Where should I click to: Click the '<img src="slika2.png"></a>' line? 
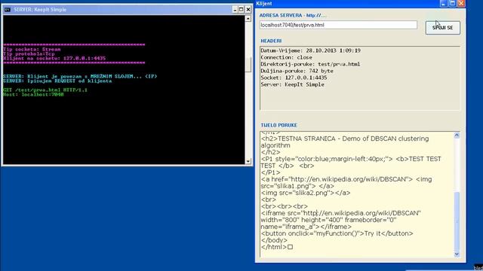tap(306, 193)
